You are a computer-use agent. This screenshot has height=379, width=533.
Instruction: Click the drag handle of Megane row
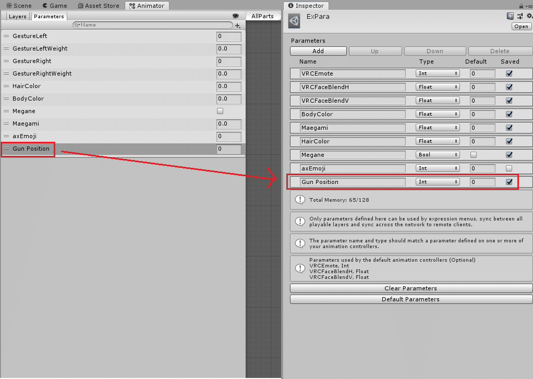click(6, 111)
